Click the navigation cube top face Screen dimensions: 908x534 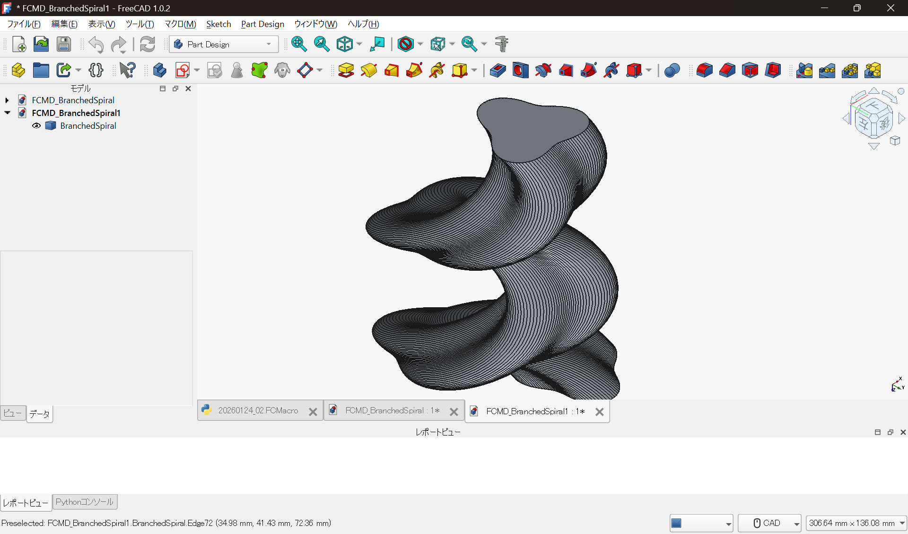[x=873, y=106]
